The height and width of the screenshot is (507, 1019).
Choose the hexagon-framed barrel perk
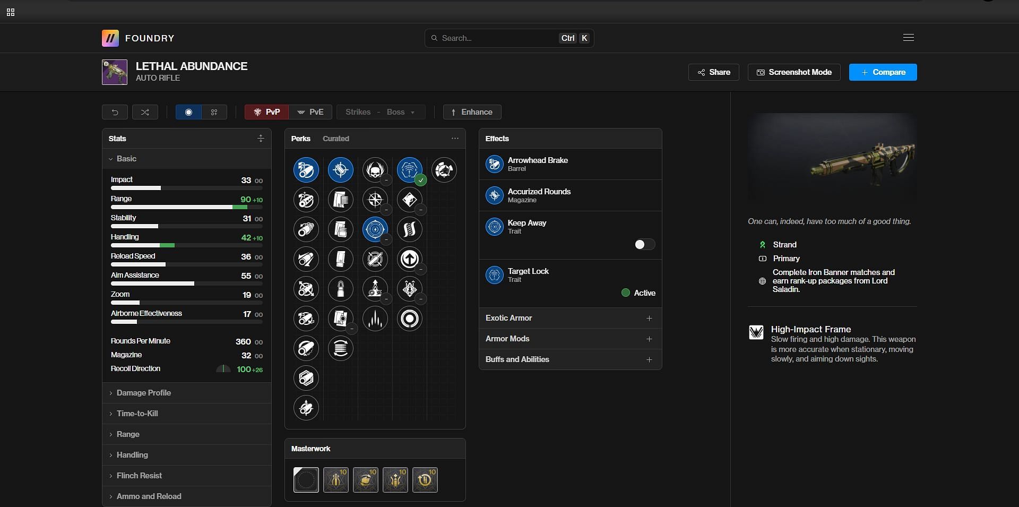pyautogui.click(x=306, y=378)
